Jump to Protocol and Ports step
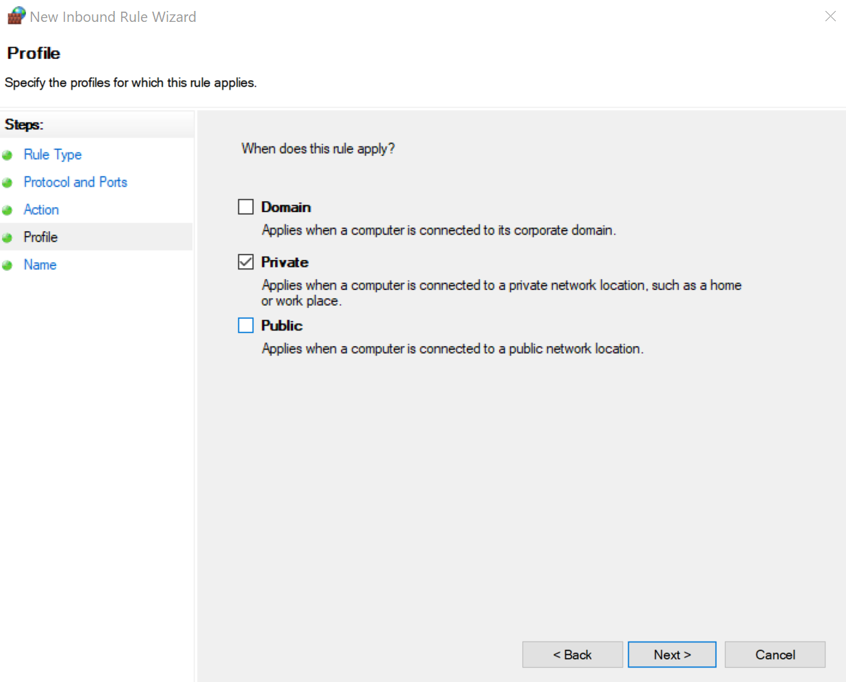Screen dimensions: 846x682 [75, 182]
